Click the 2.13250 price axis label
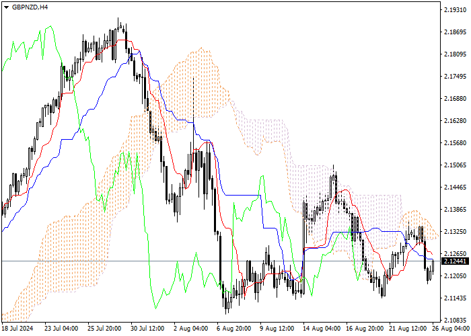This screenshot has width=471, height=336. [x=455, y=232]
